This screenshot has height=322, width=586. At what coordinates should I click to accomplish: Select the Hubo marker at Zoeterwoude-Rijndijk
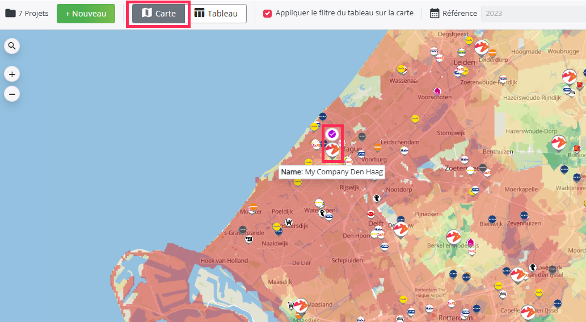[503, 79]
